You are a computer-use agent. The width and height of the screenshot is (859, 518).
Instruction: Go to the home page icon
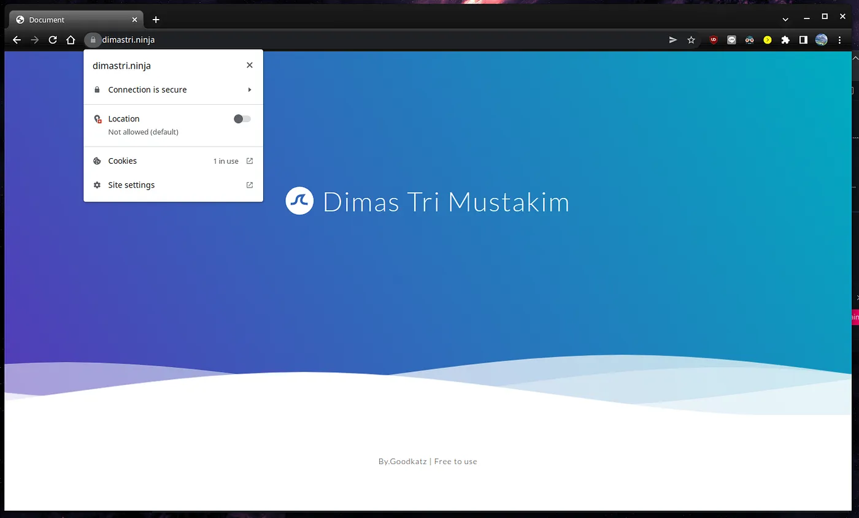click(x=71, y=40)
